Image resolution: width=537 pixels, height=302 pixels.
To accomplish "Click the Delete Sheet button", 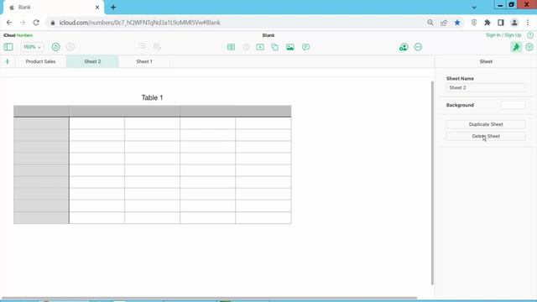I will coord(486,136).
